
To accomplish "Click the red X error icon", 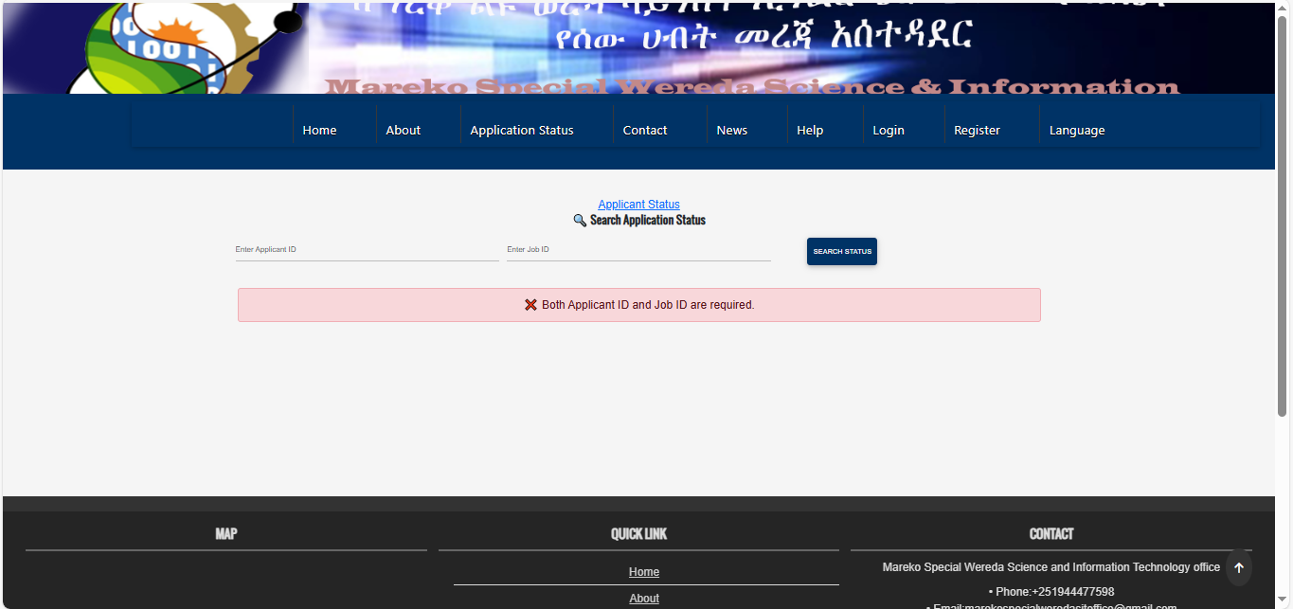I will click(x=530, y=305).
